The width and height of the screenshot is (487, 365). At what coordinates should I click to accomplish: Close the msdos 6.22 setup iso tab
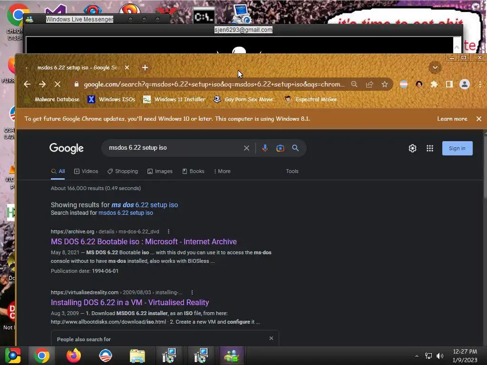(127, 67)
